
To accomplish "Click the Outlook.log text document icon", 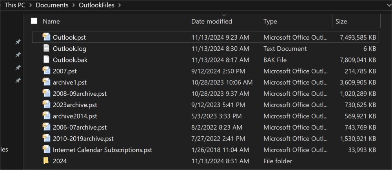I will click(47, 48).
